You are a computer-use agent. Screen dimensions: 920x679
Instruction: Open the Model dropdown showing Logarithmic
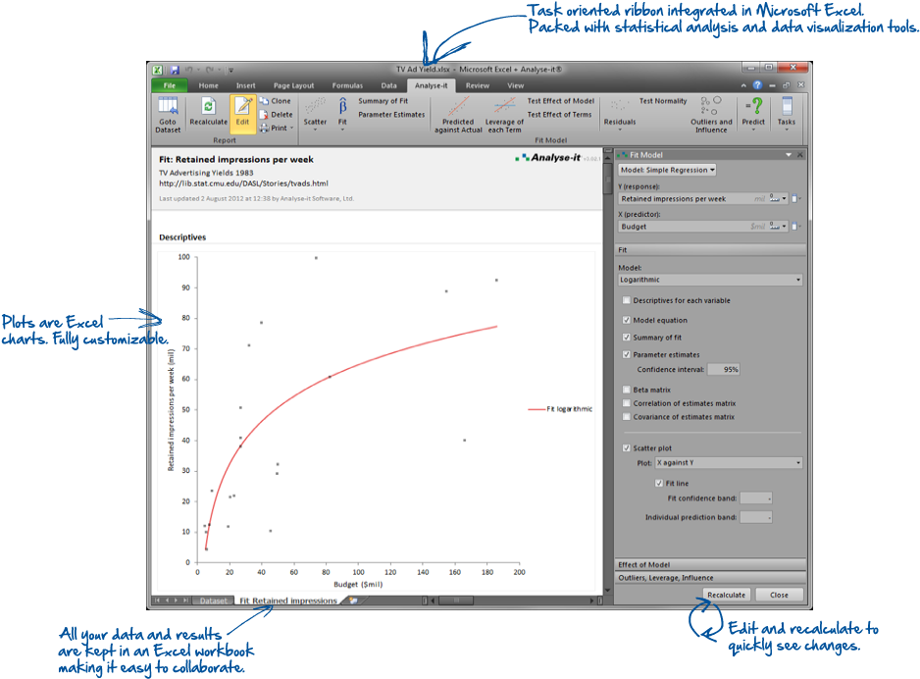[709, 281]
